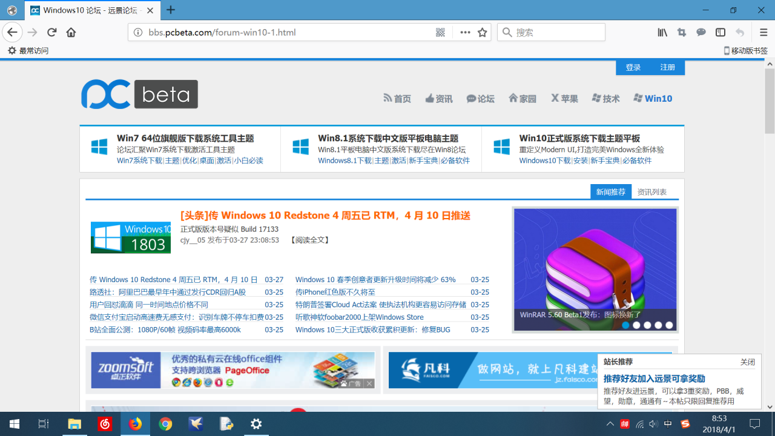This screenshot has height=436, width=775.
Task: Select the 新闻推荐 tab
Action: point(611,192)
